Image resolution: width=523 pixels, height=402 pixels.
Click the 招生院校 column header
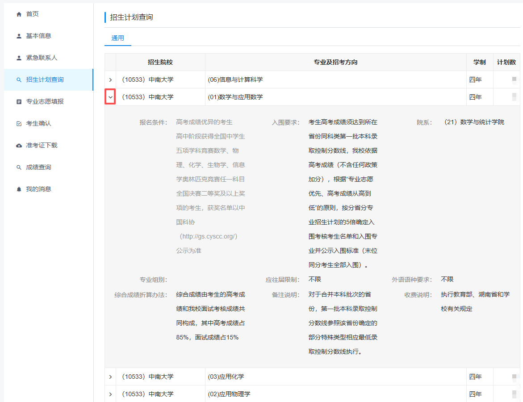coord(160,62)
